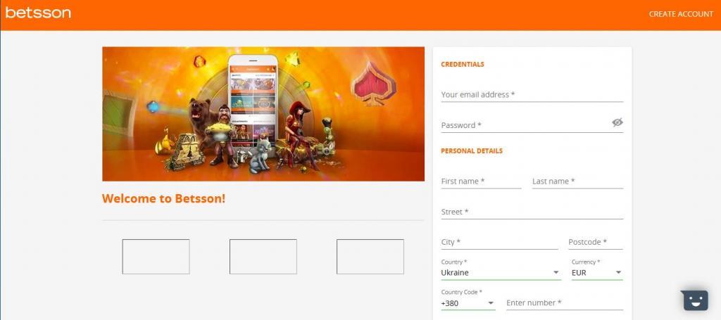The height and width of the screenshot is (320, 721).
Task: Click CREATE ACCOUNT in the header
Action: (681, 14)
